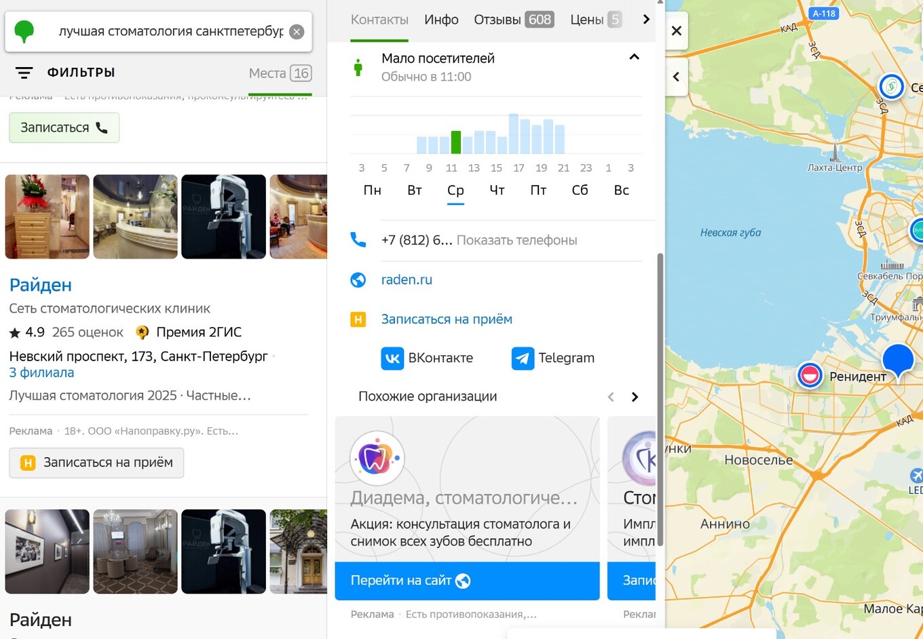Open the Telegram social icon

click(x=523, y=358)
